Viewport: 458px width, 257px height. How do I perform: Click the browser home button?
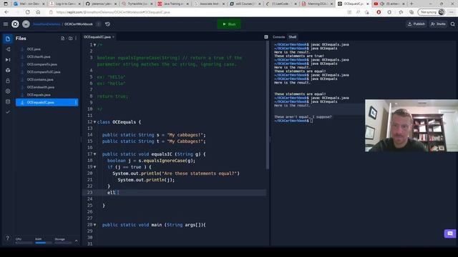[38, 12]
